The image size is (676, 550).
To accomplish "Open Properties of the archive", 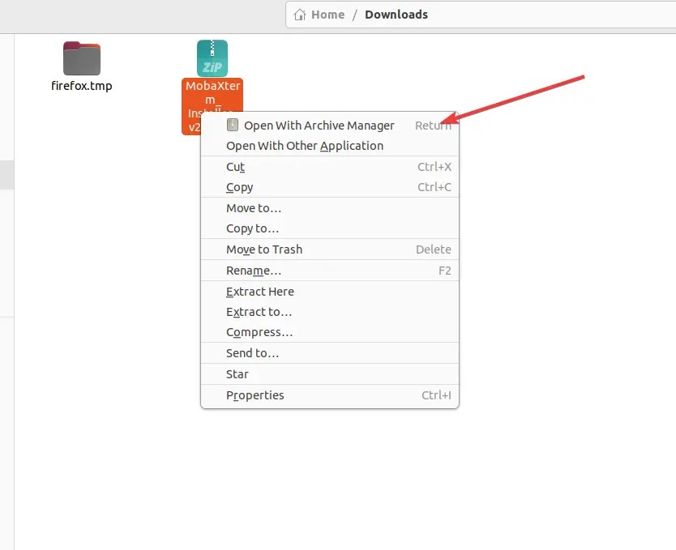I will (x=330, y=395).
